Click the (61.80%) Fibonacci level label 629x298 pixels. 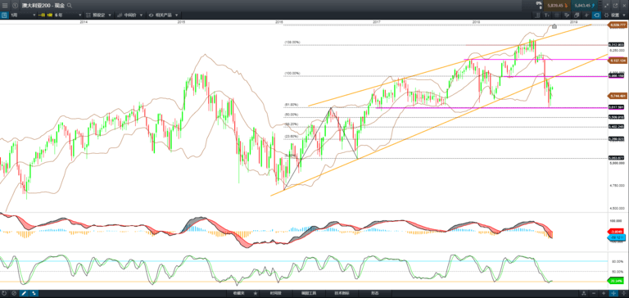292,105
